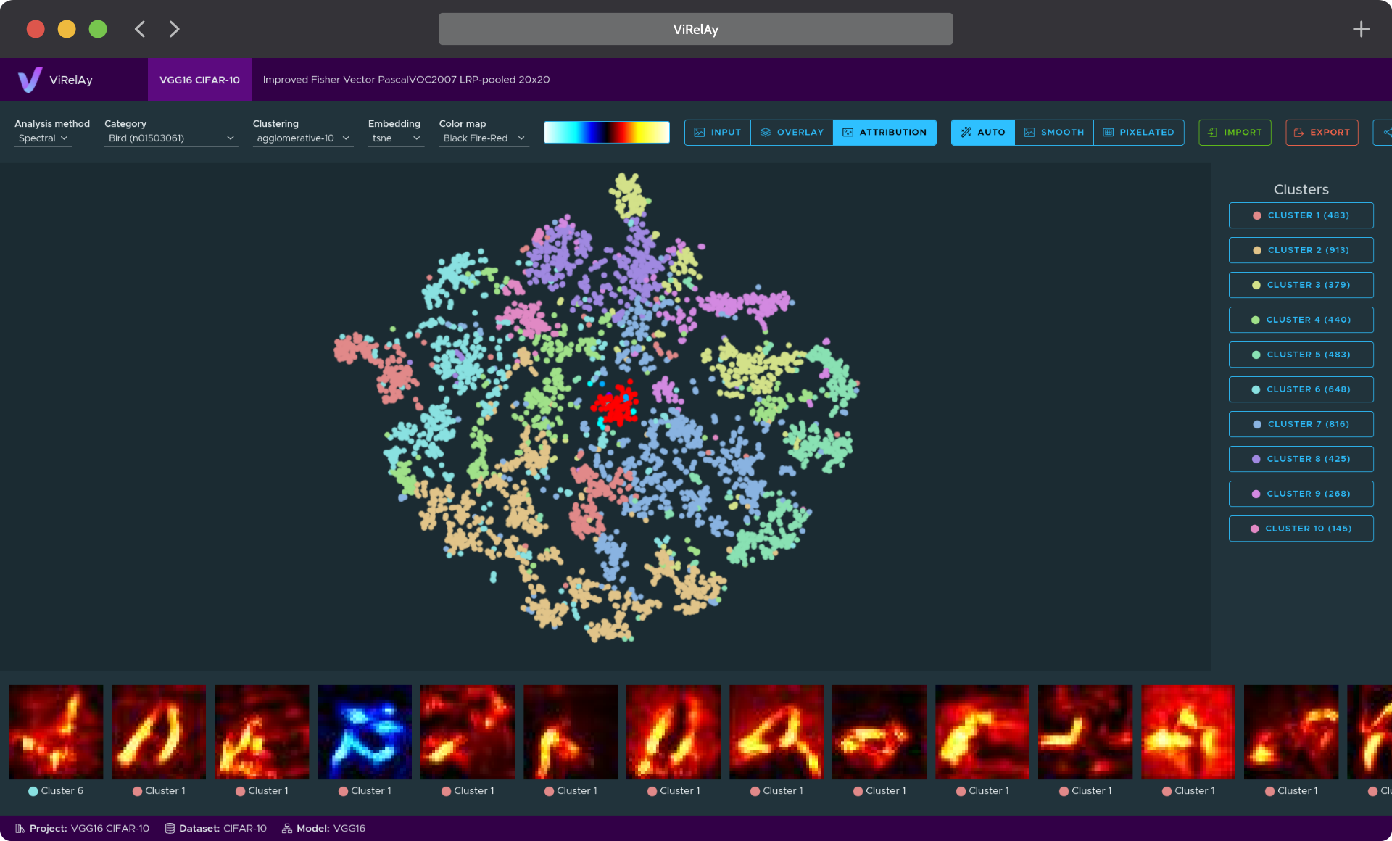The height and width of the screenshot is (841, 1392).
Task: Select the VGG16 CIFAR-10 project tab
Action: click(x=199, y=80)
